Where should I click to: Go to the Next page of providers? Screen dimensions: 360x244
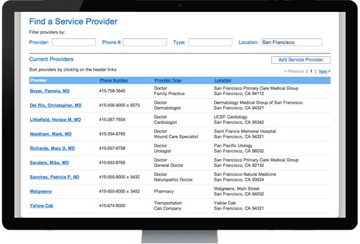(x=323, y=71)
